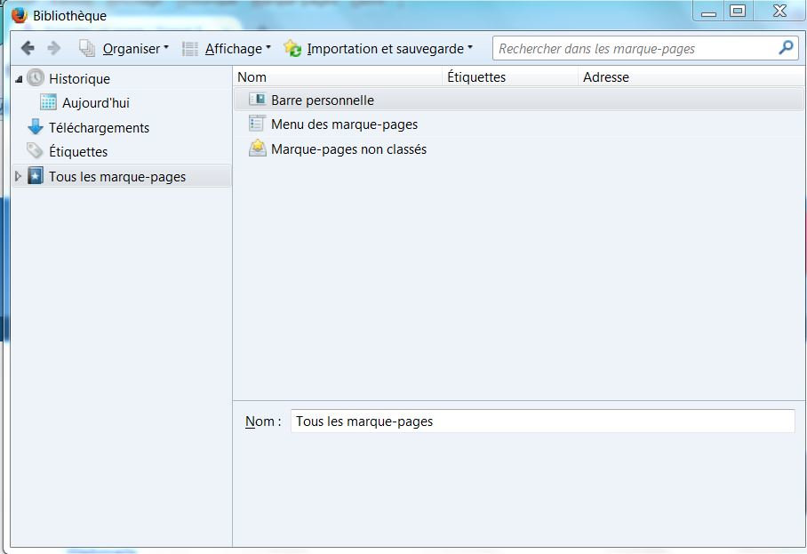Select Menu des marque-pages row

pos(518,124)
